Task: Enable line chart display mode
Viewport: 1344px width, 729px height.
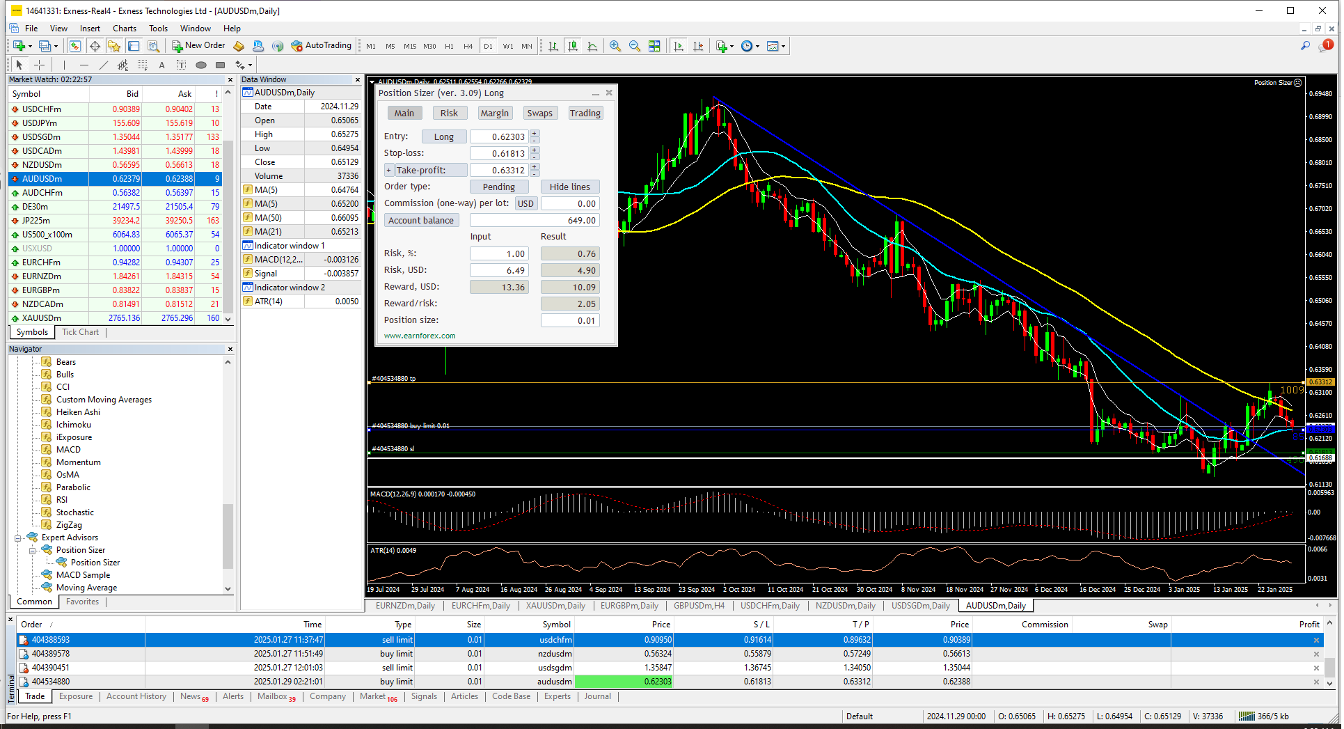Action: [x=592, y=46]
